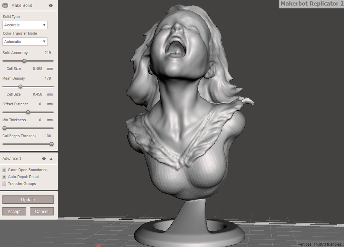Screen dimensions: 344x247
Task: Uncheck Auto-Repair Result
Action: [4, 177]
